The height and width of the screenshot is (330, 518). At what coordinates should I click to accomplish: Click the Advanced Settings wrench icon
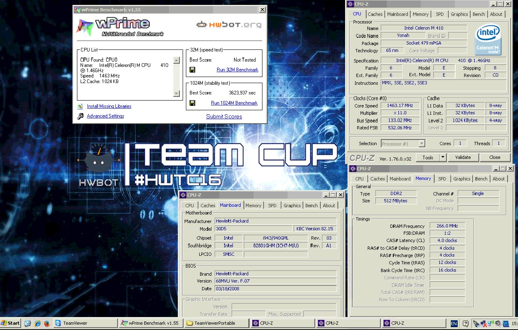[x=80, y=116]
